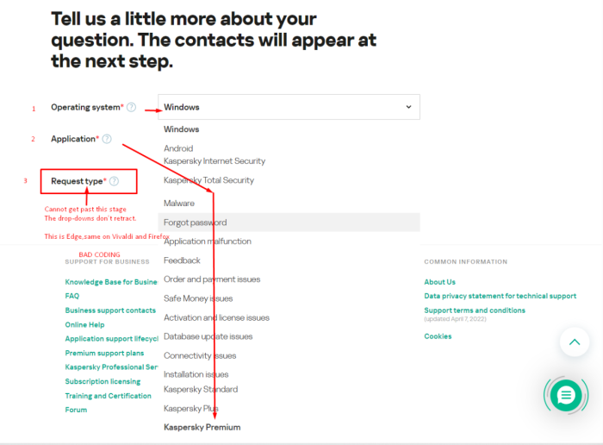The width and height of the screenshot is (603, 445).
Task: Choose Application malfunction from the list
Action: pos(208,241)
